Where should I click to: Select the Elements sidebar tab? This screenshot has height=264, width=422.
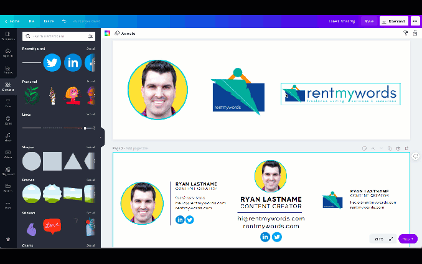coord(8,87)
